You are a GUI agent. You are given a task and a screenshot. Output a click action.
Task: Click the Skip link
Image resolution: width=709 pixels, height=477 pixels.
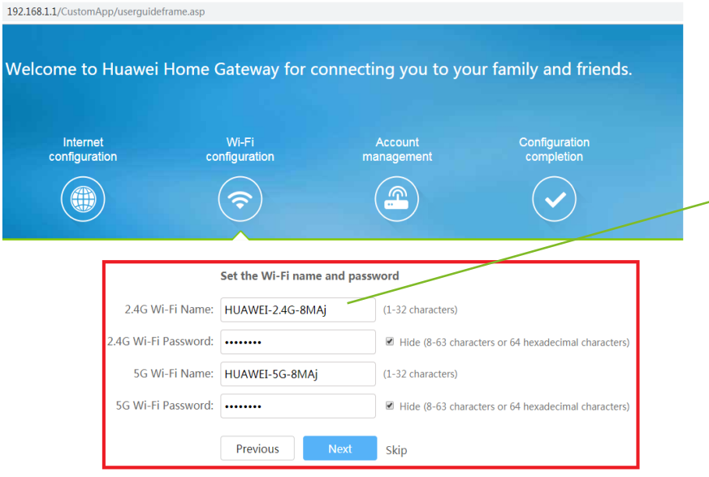point(396,450)
